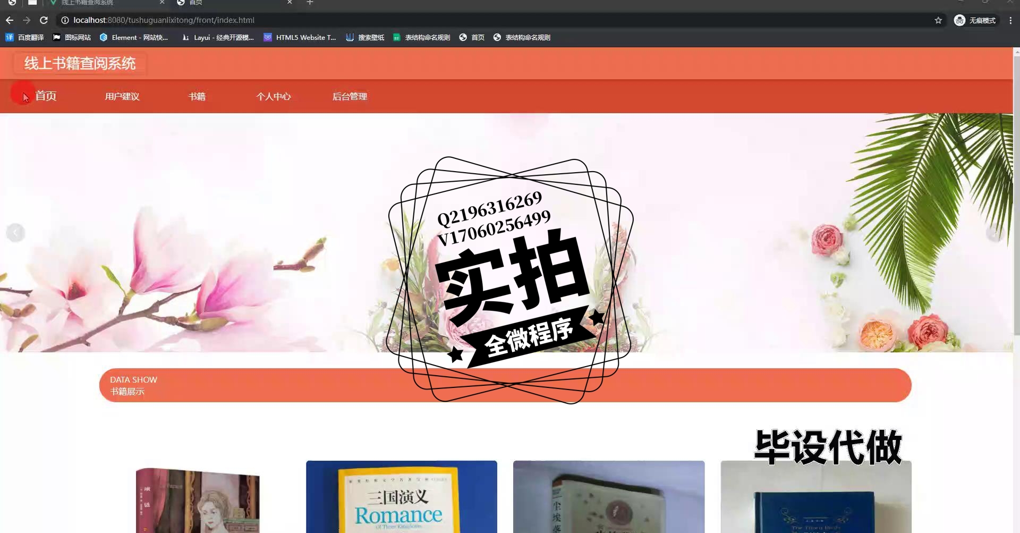The height and width of the screenshot is (533, 1020).
Task: Click the page vertical scrollbar
Action: 1017,196
